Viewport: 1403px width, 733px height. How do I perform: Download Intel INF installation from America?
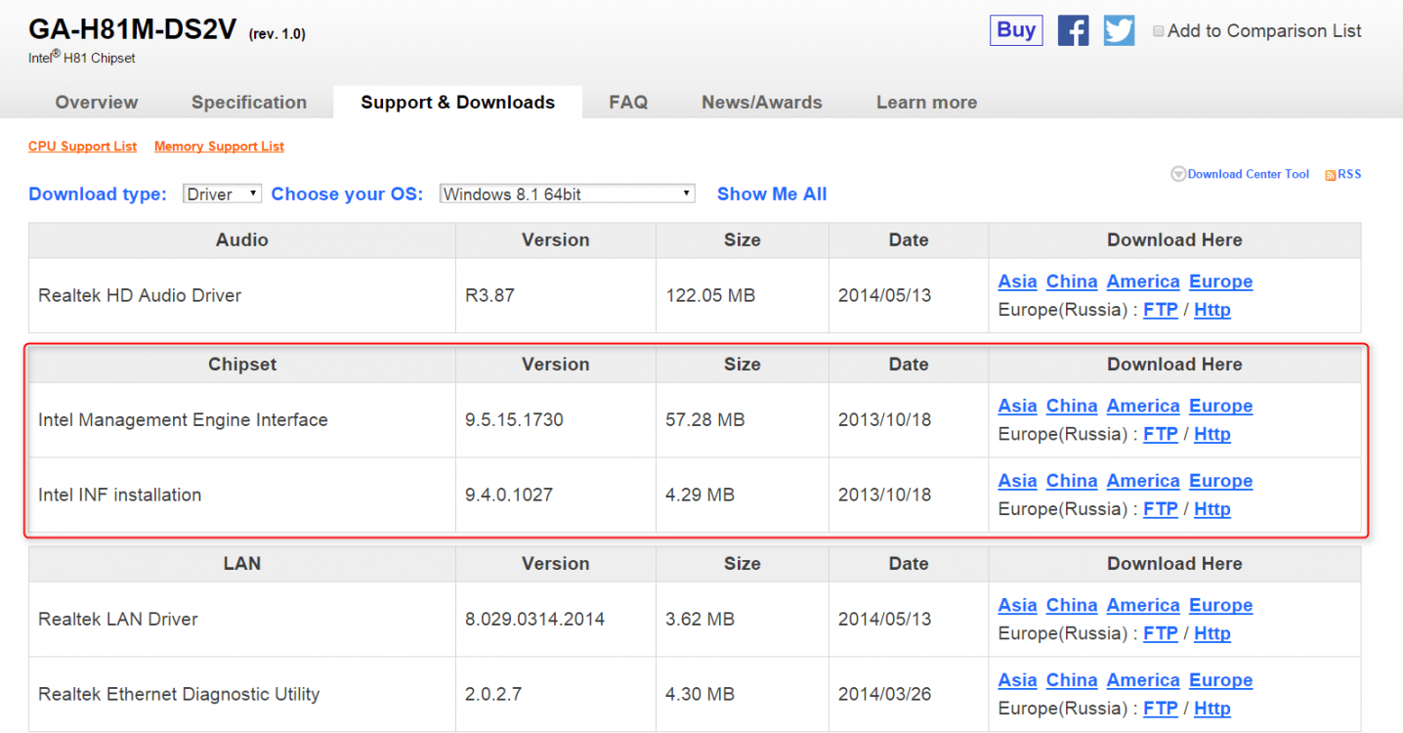click(1143, 481)
